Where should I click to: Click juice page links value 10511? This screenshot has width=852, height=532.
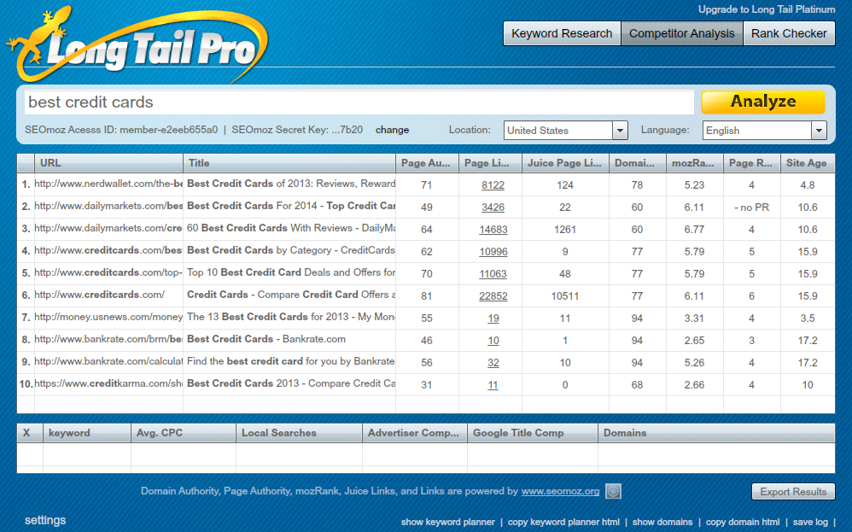click(x=565, y=296)
